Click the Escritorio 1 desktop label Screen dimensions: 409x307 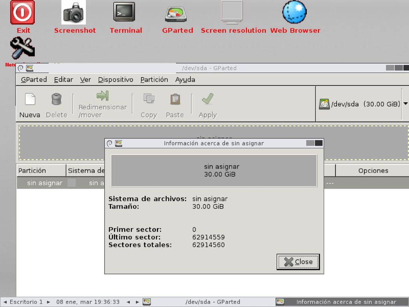(x=26, y=302)
